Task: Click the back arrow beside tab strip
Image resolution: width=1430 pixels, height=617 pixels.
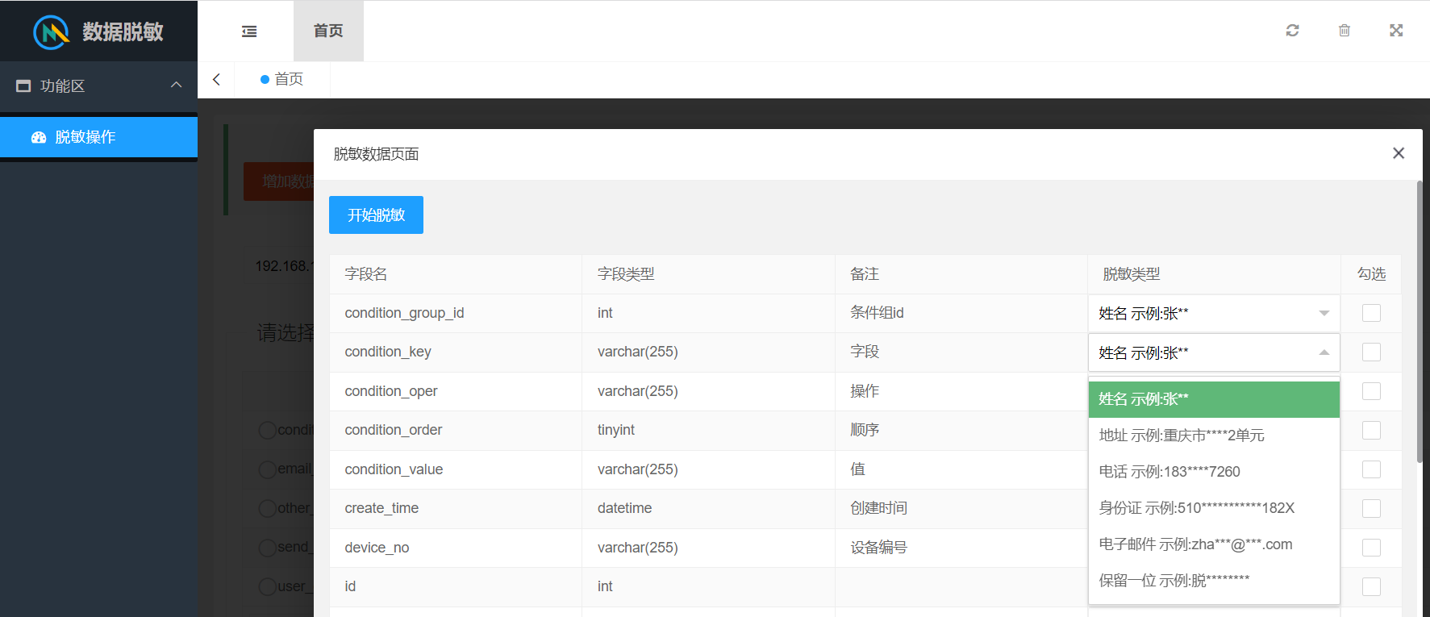Action: [x=216, y=79]
